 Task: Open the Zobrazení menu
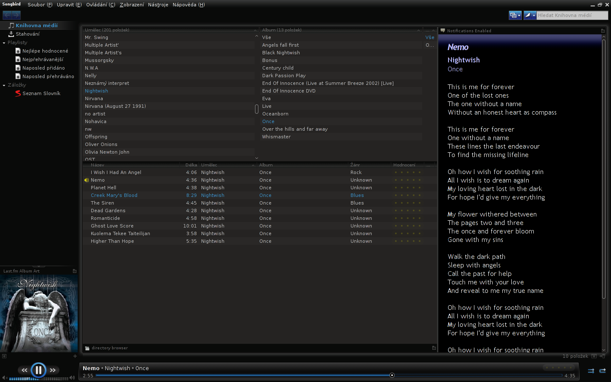tap(132, 5)
